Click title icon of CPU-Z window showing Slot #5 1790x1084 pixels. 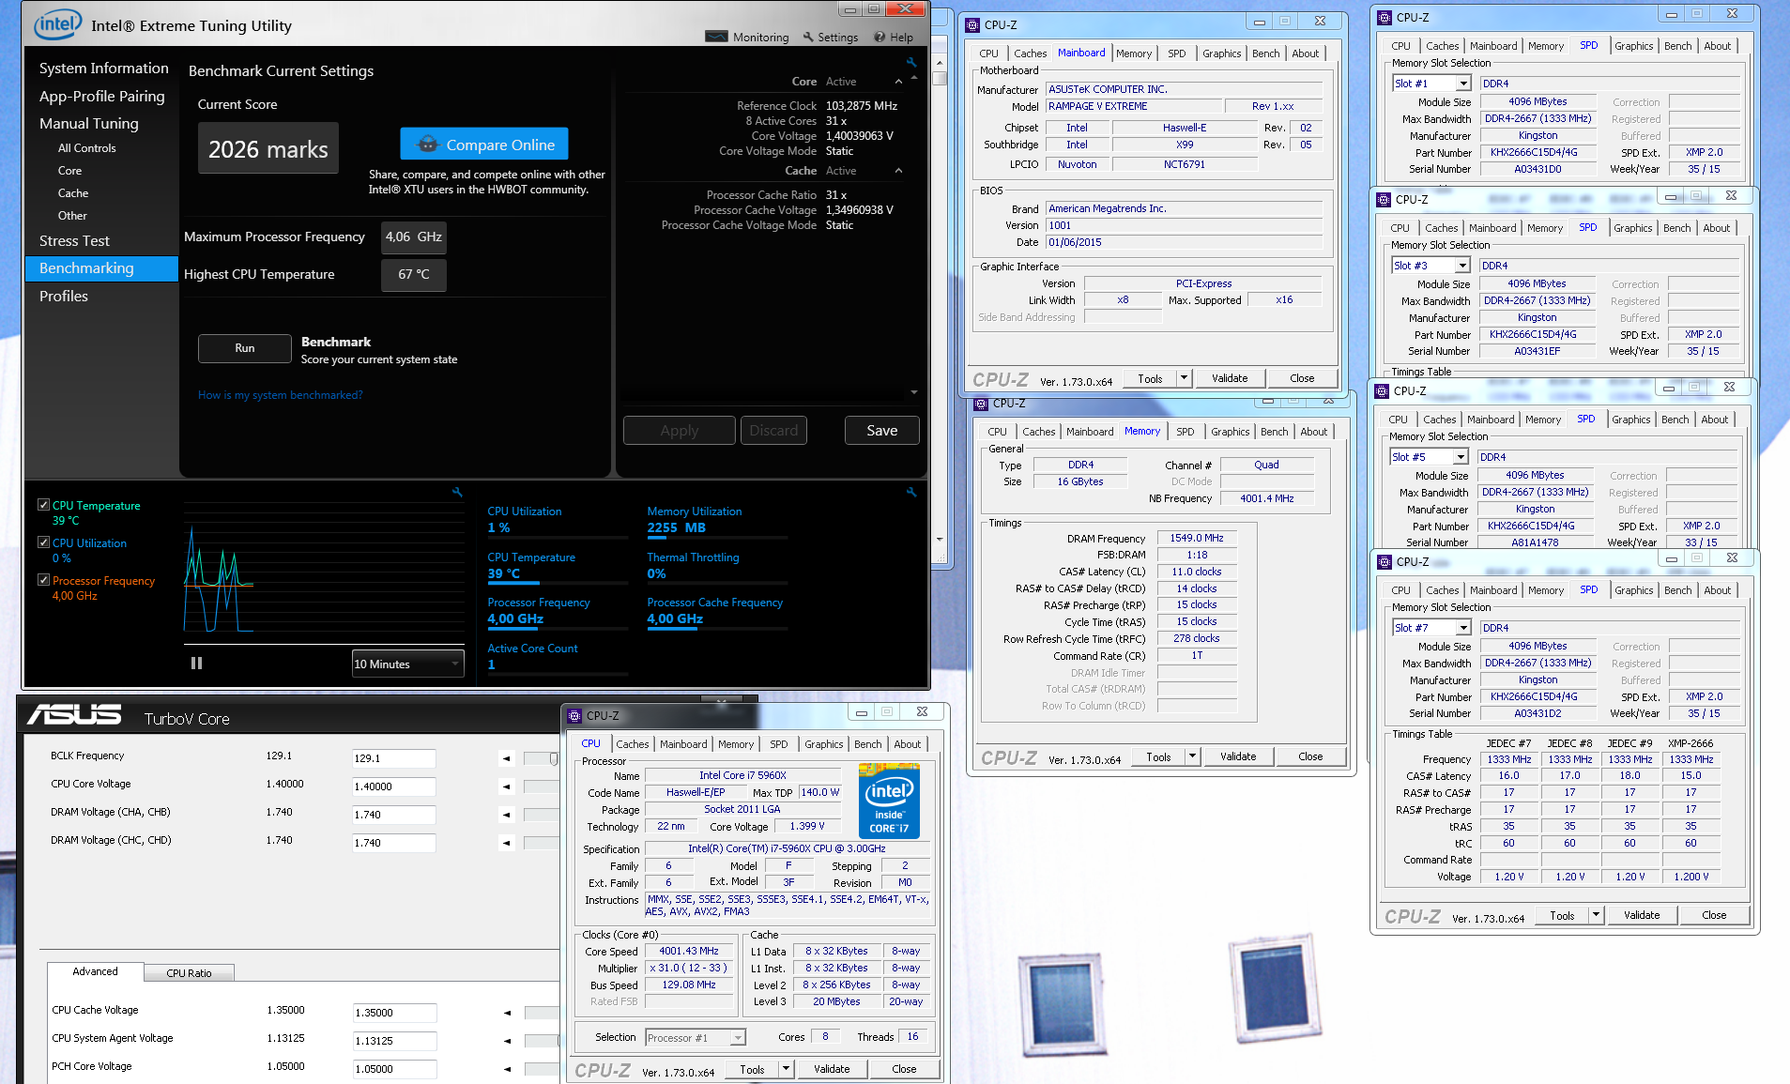click(x=1382, y=390)
